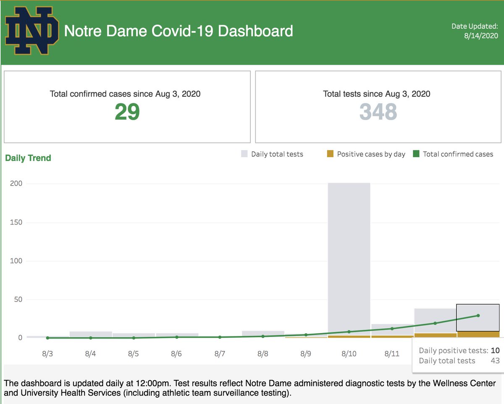The image size is (504, 404).
Task: Click the 8/3 x-axis date label
Action: coord(47,354)
